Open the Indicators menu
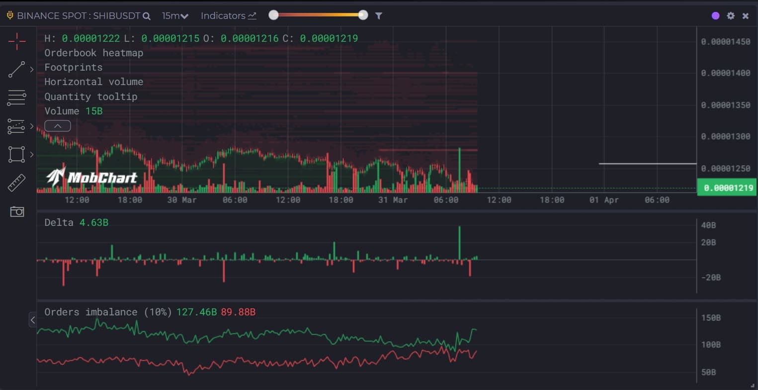Image resolution: width=758 pixels, height=390 pixels. click(x=228, y=16)
